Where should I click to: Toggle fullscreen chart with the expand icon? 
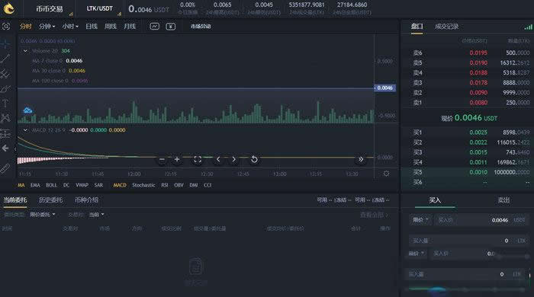coord(198,159)
